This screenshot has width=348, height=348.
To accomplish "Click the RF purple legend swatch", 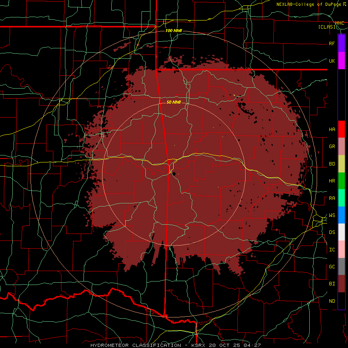I will tap(341, 43).
